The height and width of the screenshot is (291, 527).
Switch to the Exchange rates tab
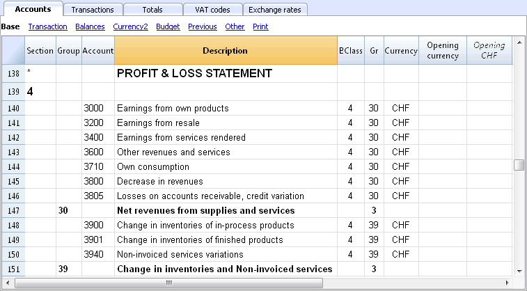point(275,10)
